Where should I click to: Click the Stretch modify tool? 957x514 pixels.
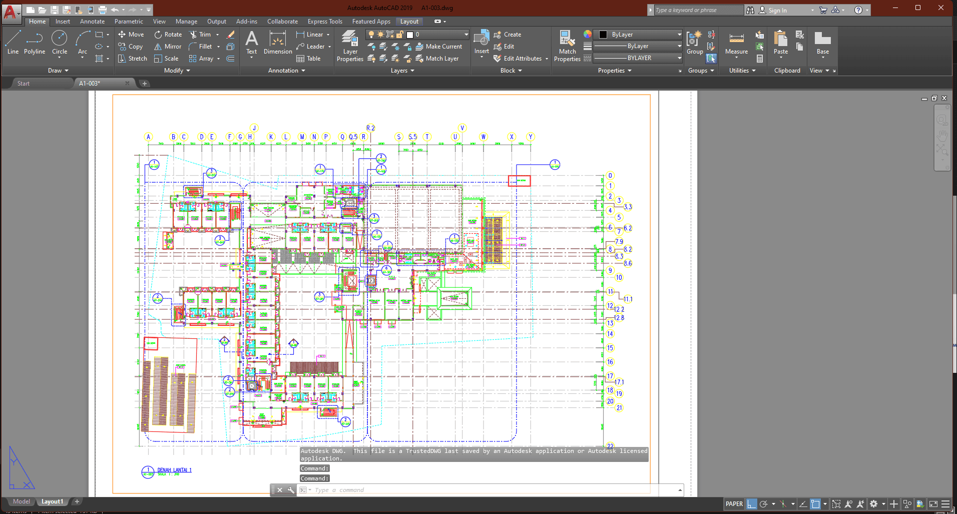[x=133, y=59]
